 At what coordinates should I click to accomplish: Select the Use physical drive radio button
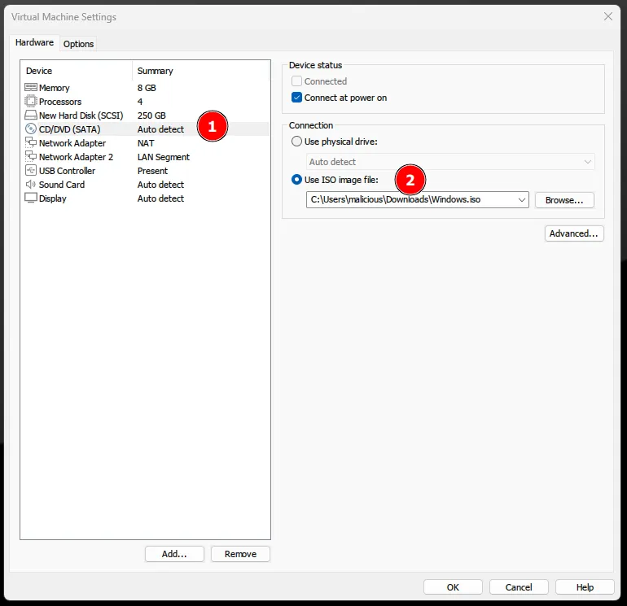tap(297, 142)
